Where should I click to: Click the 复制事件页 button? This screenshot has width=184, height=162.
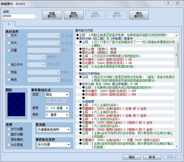pyautogui.click(x=74, y=15)
